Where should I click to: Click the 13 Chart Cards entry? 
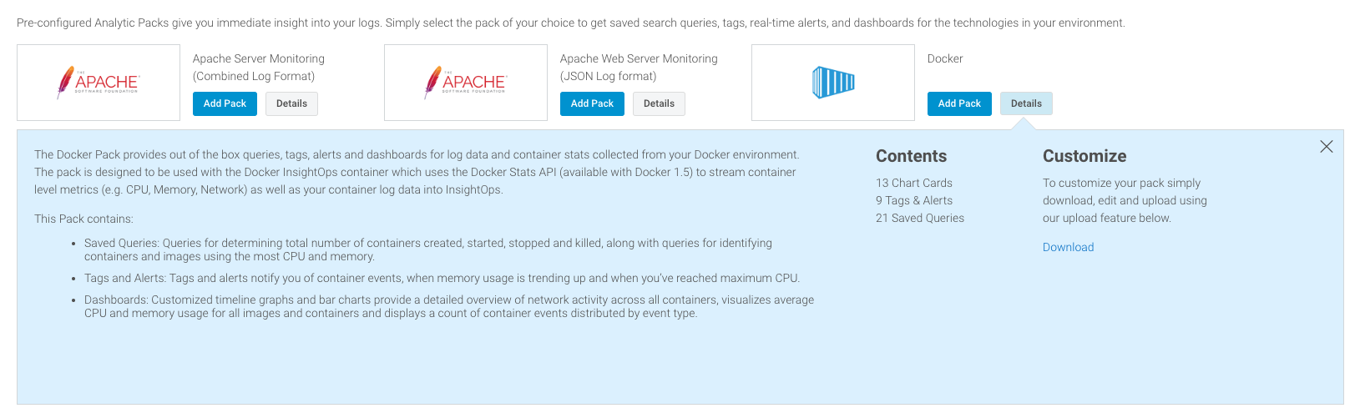[x=914, y=183]
